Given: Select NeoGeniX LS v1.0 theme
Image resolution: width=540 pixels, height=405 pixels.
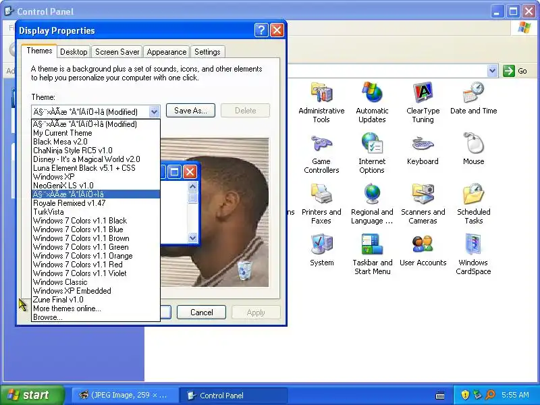Looking at the screenshot, I should 96,186.
